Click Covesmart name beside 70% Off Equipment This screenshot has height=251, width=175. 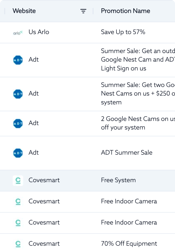(x=44, y=244)
